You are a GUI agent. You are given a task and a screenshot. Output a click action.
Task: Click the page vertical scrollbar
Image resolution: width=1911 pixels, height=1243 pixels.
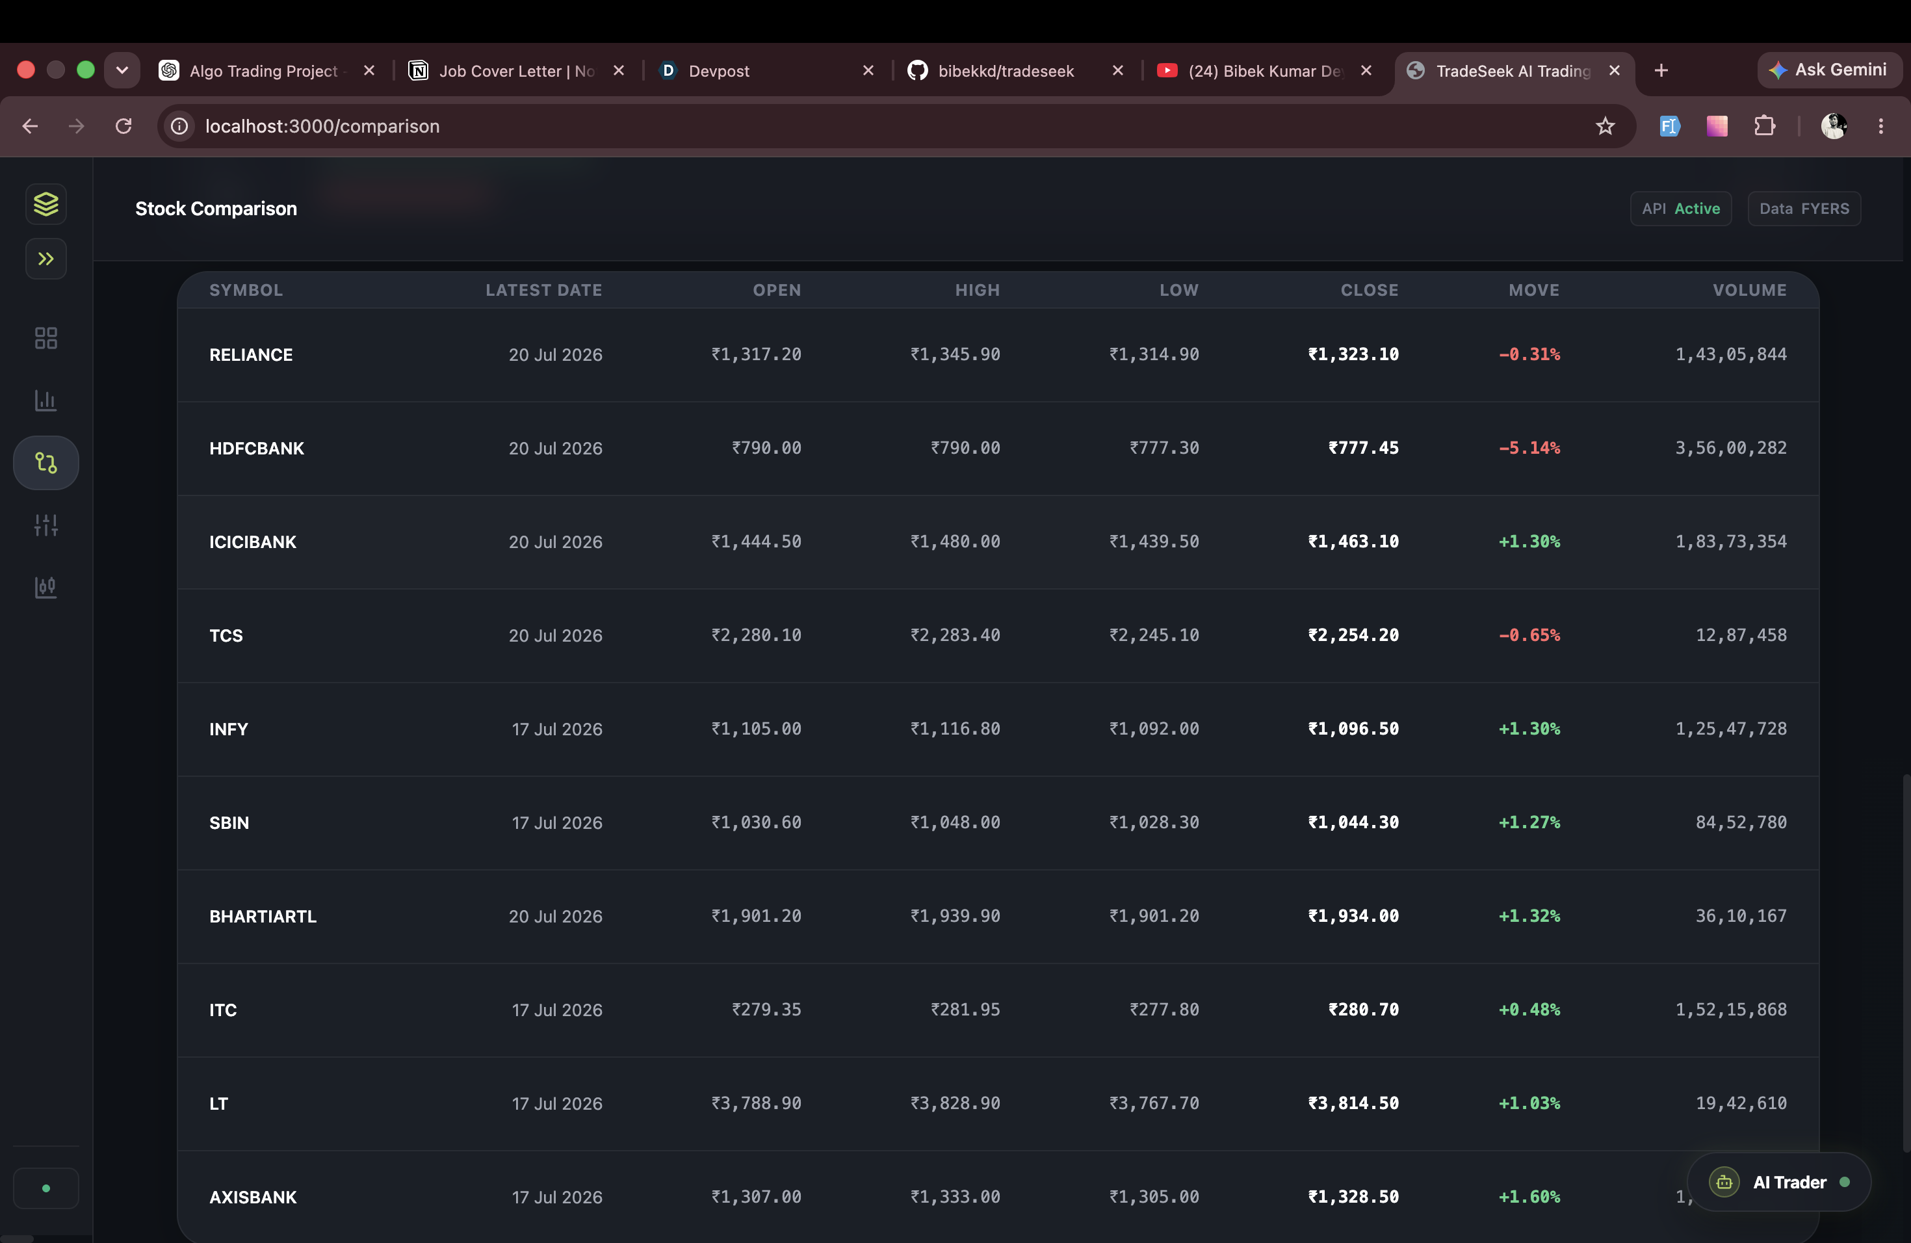pos(1905,963)
